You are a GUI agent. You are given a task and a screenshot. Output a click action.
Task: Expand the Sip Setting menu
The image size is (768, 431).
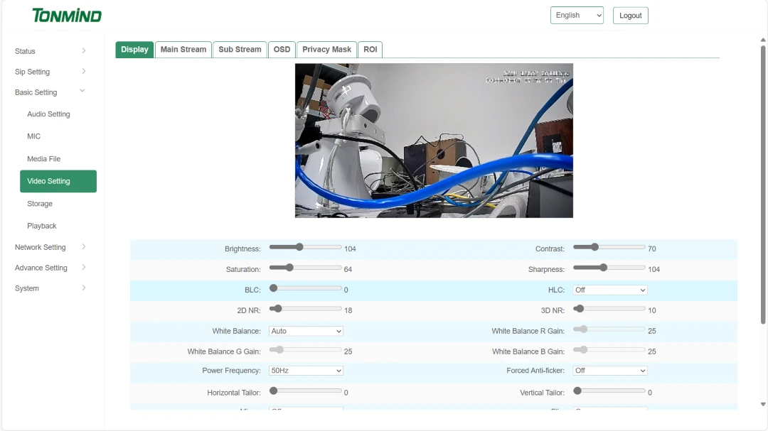coord(50,72)
